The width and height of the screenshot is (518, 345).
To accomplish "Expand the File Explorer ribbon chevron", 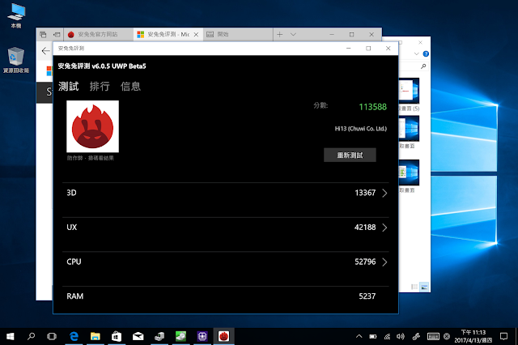I will [x=416, y=54].
